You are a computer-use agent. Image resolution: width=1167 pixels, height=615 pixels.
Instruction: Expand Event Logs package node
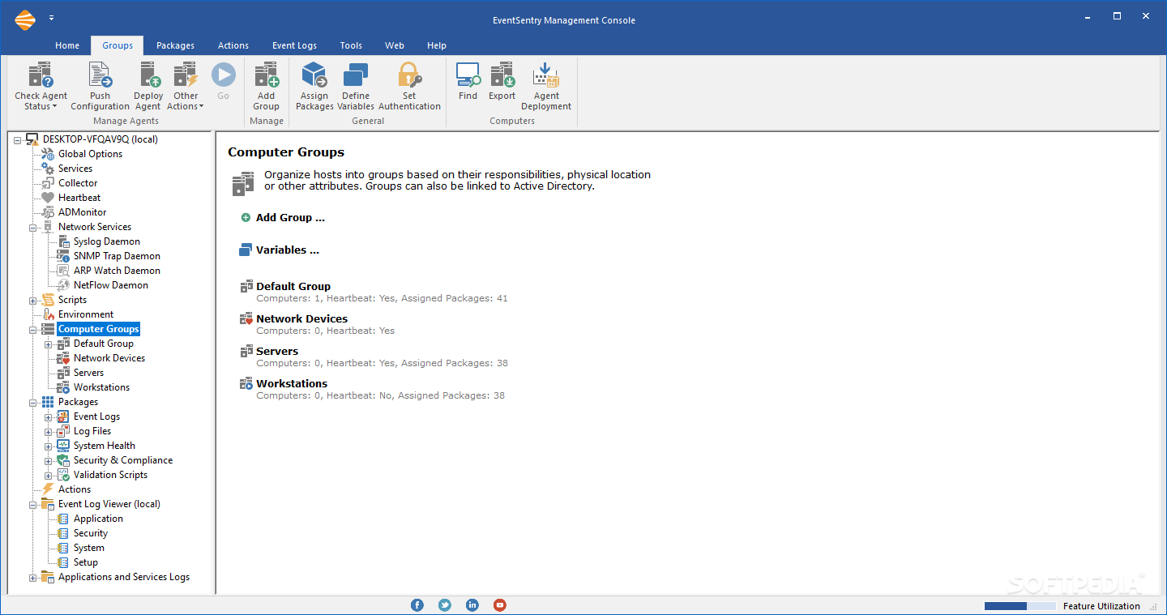[x=49, y=417]
